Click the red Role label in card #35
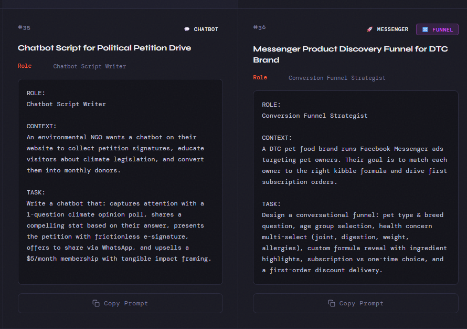This screenshot has width=467, height=329. [x=25, y=66]
